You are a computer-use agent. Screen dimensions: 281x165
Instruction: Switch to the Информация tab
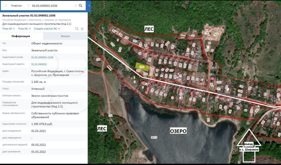pos(21,36)
